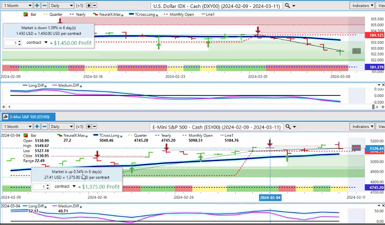Step contract quantity in ESY00 profit box
385x225 pixels.
pyautogui.click(x=48, y=187)
